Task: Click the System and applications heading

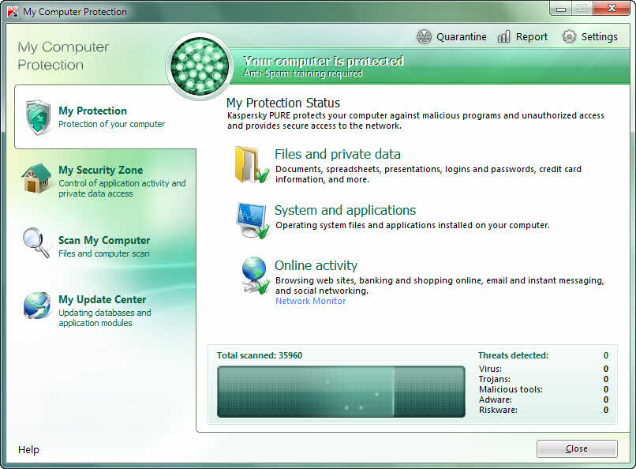Action: tap(345, 210)
